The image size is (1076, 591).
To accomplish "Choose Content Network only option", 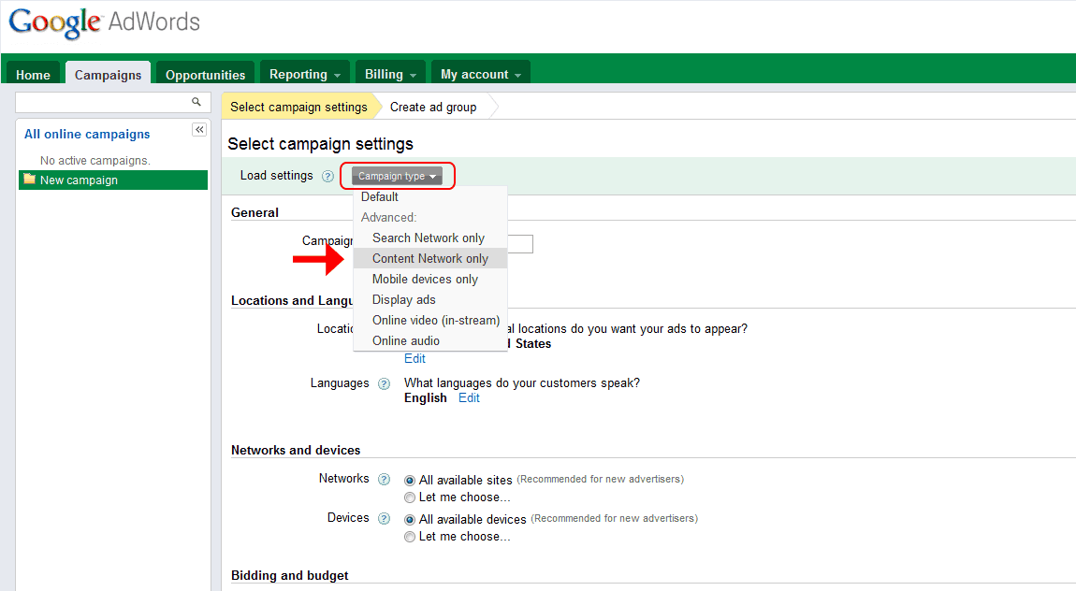I will pyautogui.click(x=430, y=258).
